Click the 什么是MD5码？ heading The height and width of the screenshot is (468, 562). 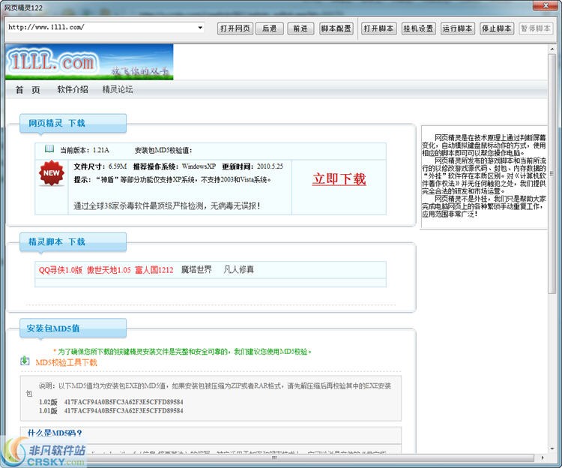pos(55,433)
